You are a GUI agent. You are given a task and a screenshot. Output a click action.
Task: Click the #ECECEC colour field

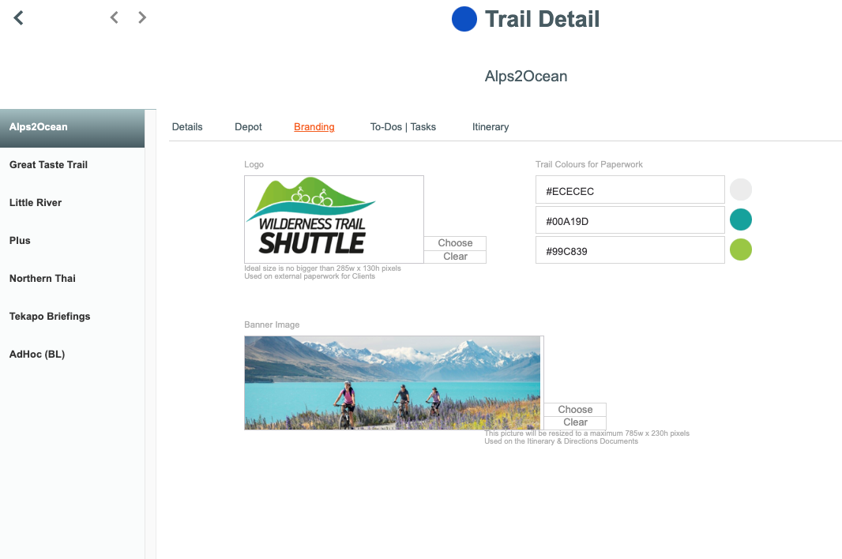(x=630, y=189)
